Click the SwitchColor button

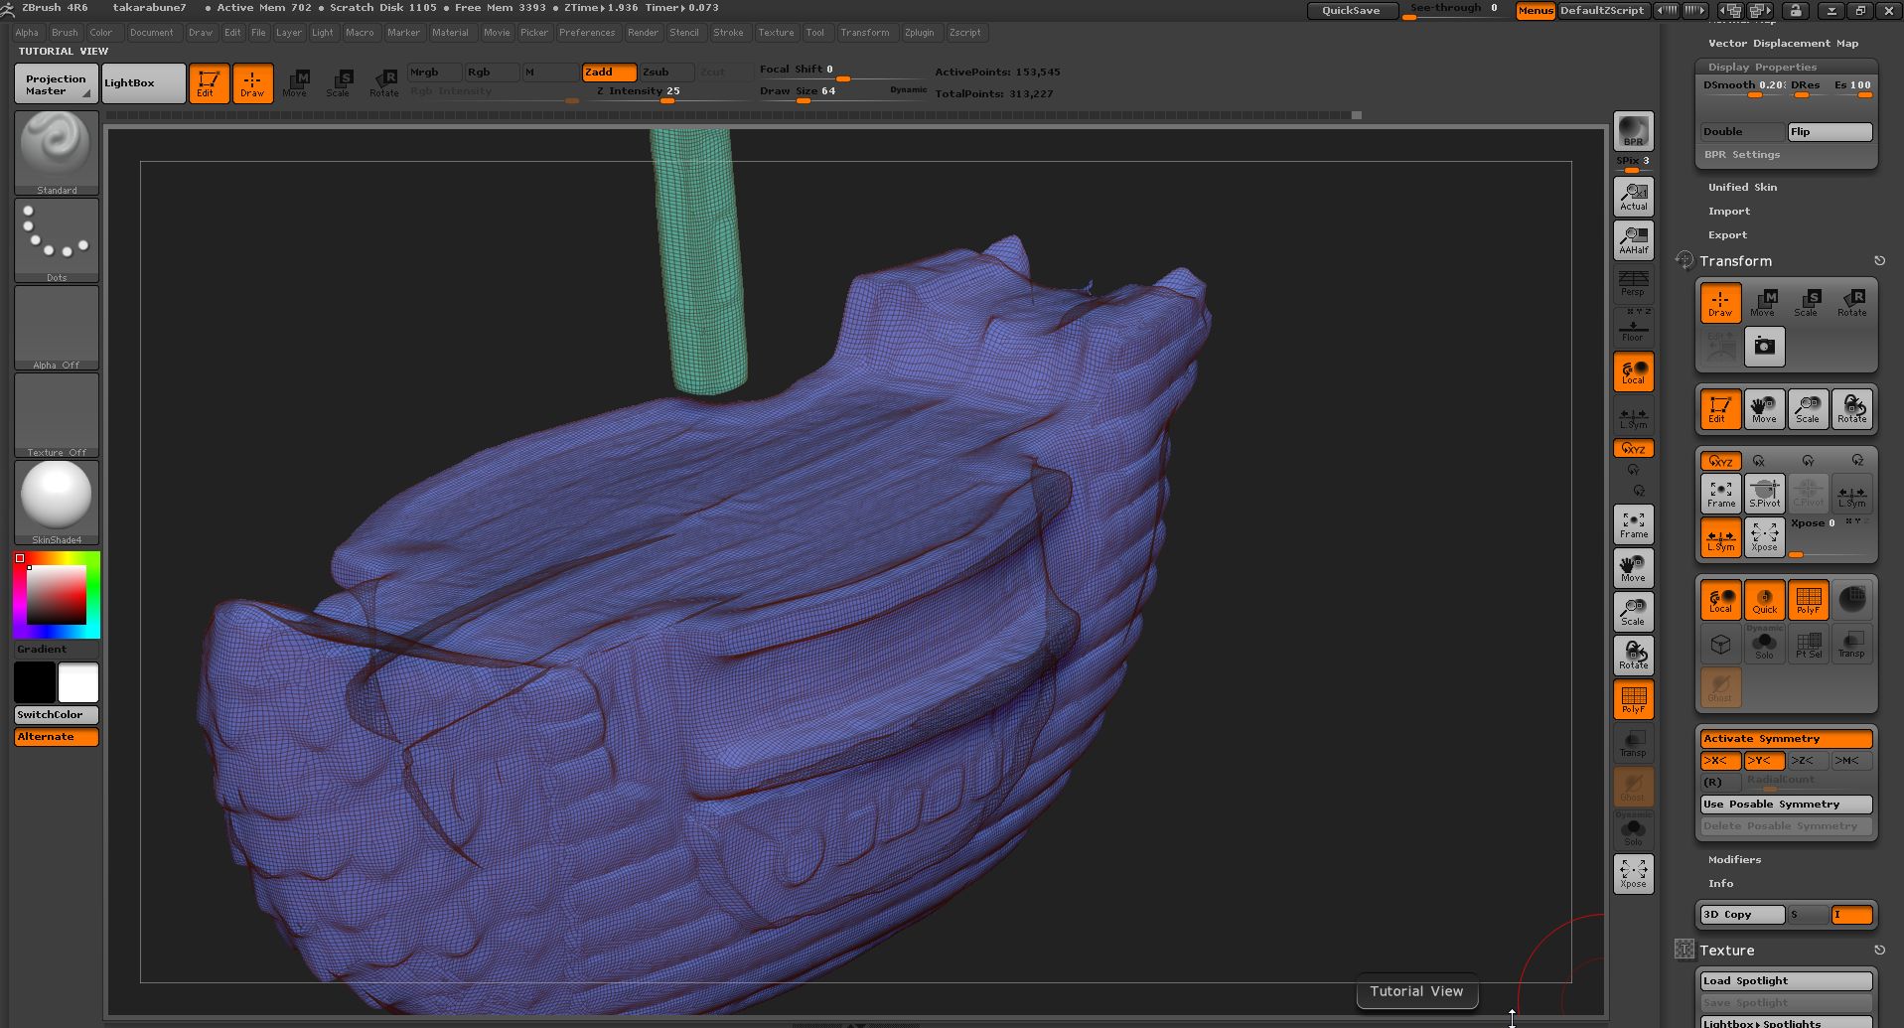pyautogui.click(x=57, y=714)
